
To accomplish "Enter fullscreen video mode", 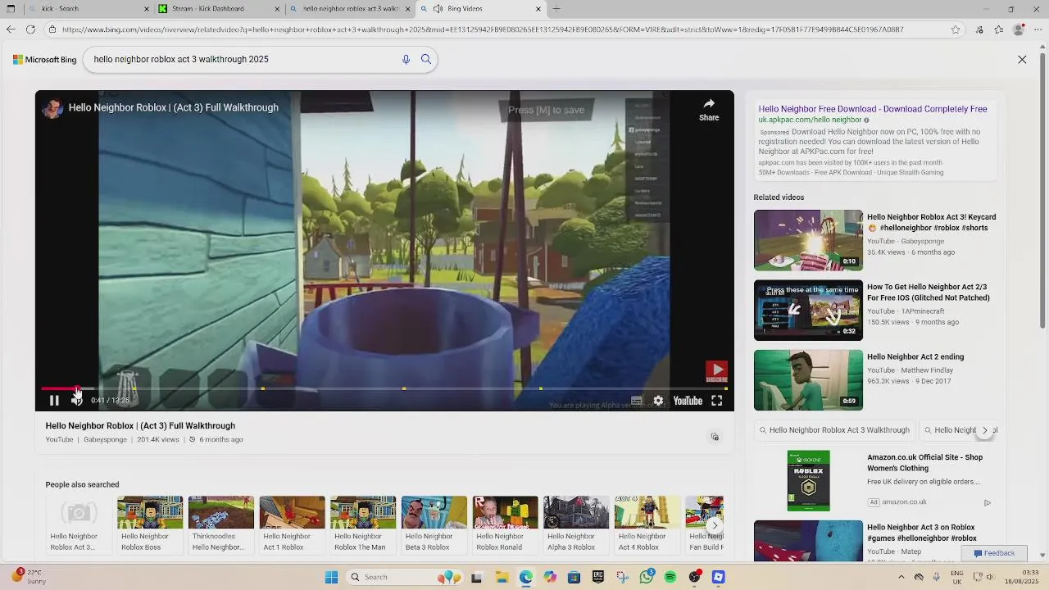I will click(717, 401).
